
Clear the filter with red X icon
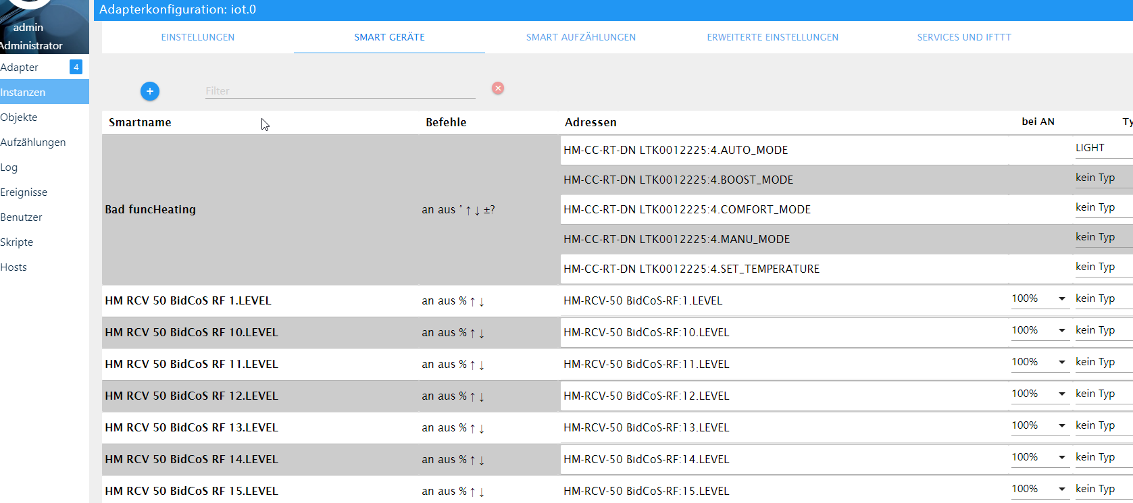tap(498, 88)
